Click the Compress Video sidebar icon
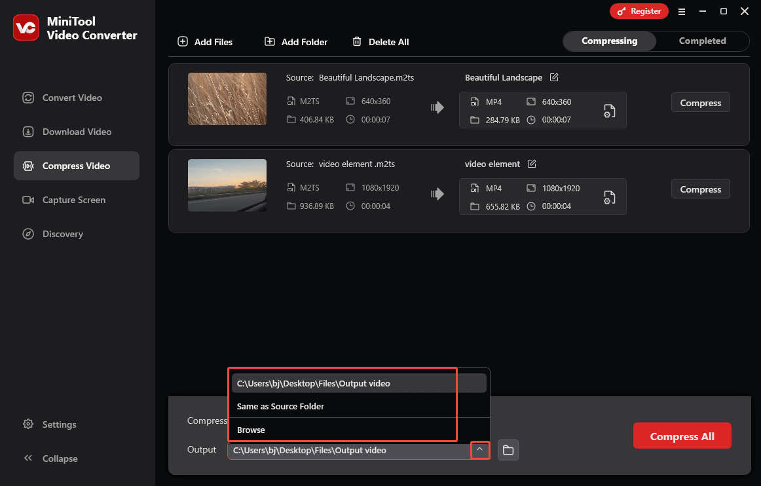Image resolution: width=761 pixels, height=486 pixels. 28,166
